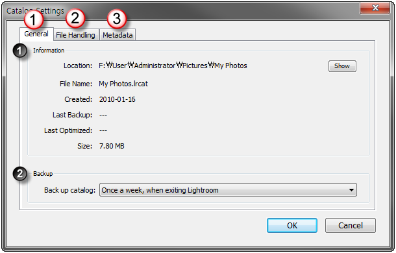This screenshot has width=396, height=253.
Task: Click the black number 1 badge beside Information
Action: [19, 51]
